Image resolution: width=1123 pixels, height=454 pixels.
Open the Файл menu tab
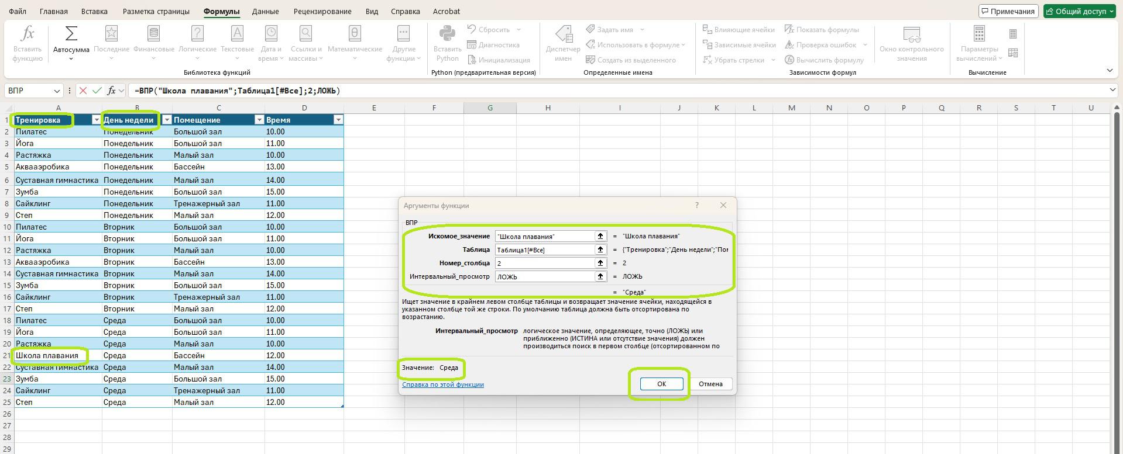18,11
